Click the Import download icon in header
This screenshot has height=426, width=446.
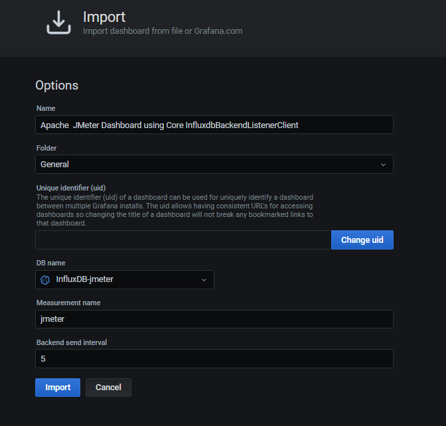pos(58,23)
